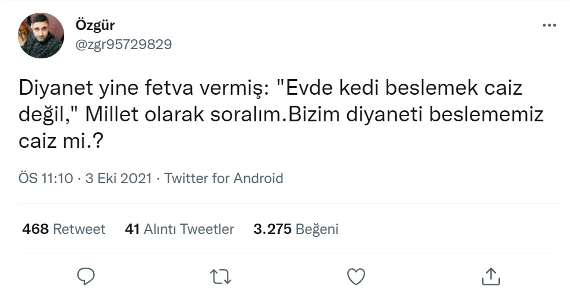Open the Twitter for Android source link
The width and height of the screenshot is (570, 301).
pyautogui.click(x=224, y=179)
